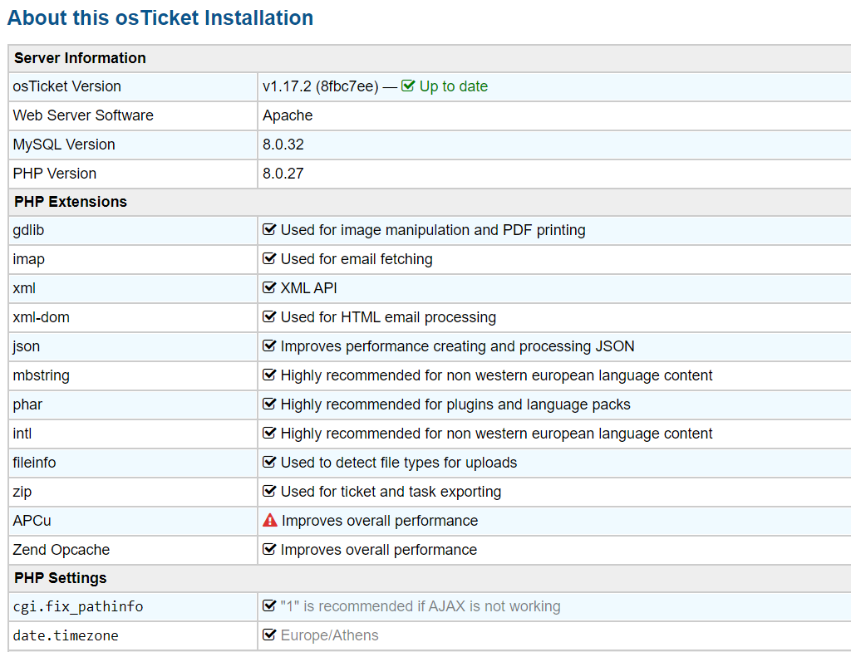851x652 pixels.
Task: Click the check icon next to XML API
Action: point(269,288)
